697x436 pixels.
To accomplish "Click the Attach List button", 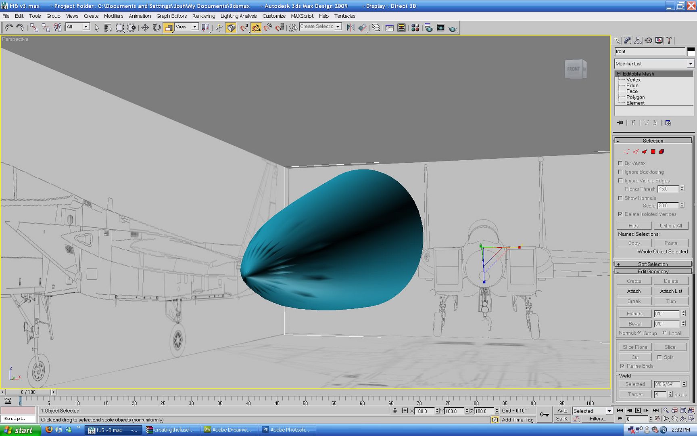I will coord(671,291).
